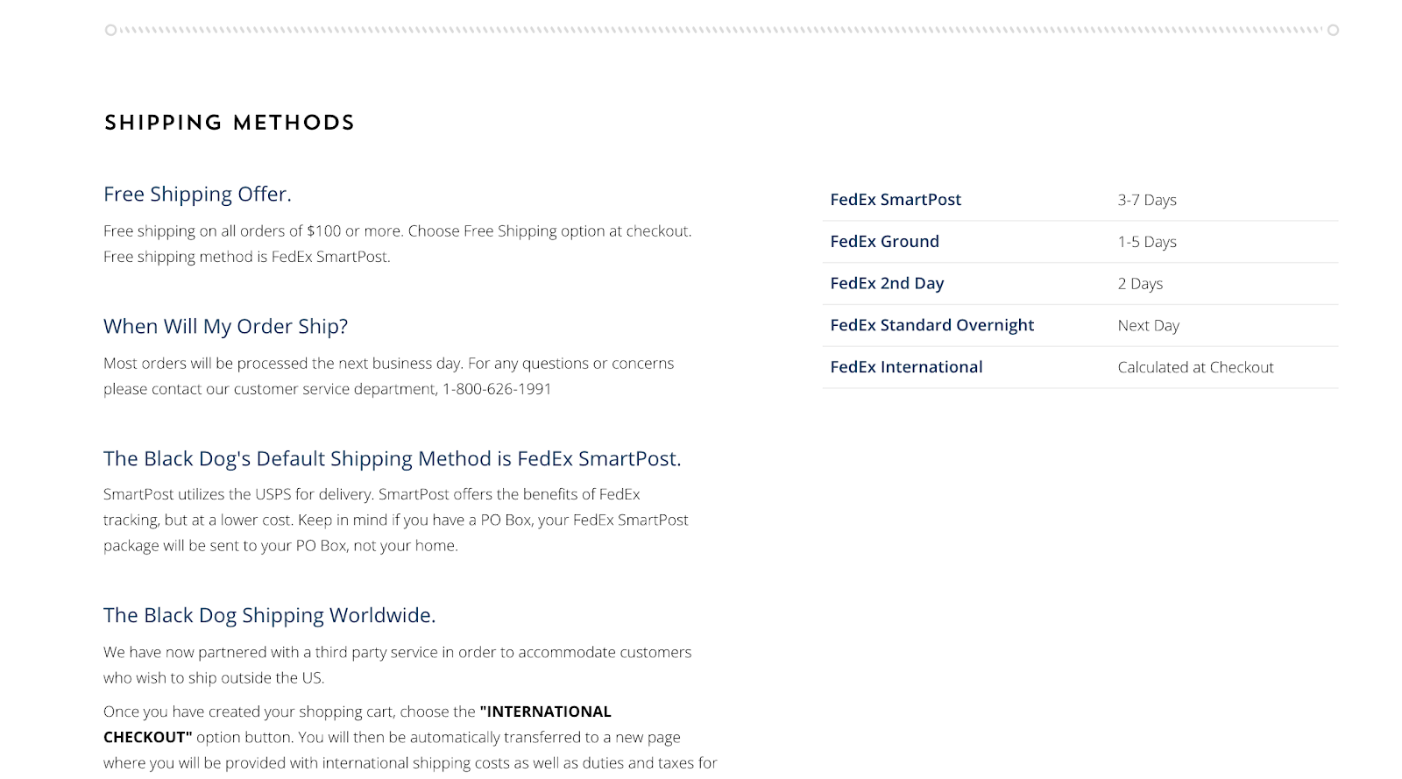Click The Black Dog Shipping Worldwide heading

[x=269, y=615]
